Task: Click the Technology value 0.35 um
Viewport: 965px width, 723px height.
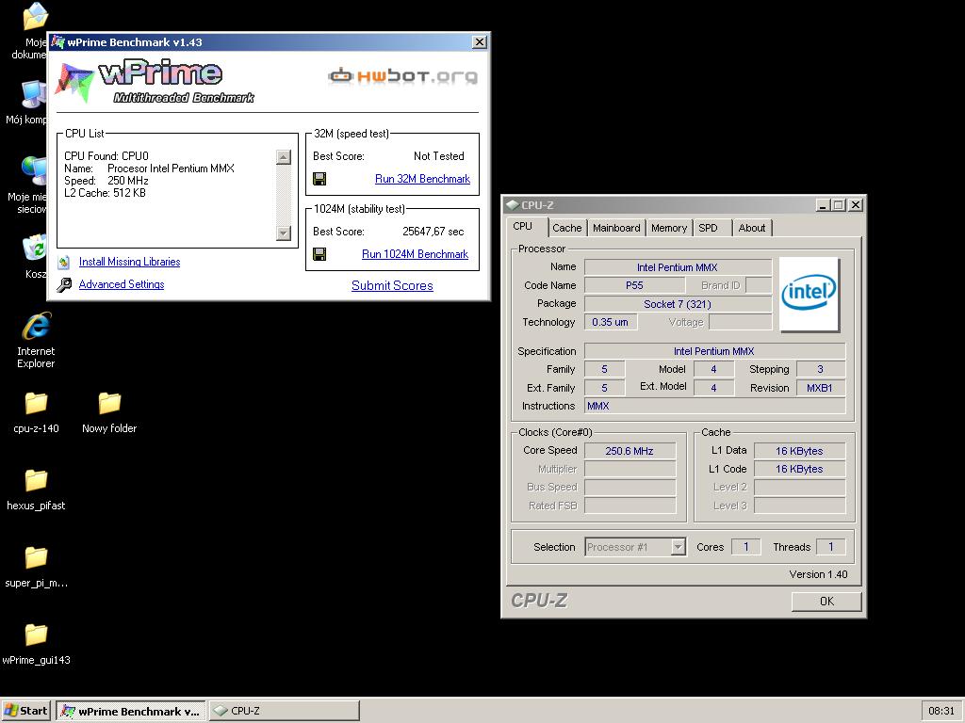Action: [611, 322]
